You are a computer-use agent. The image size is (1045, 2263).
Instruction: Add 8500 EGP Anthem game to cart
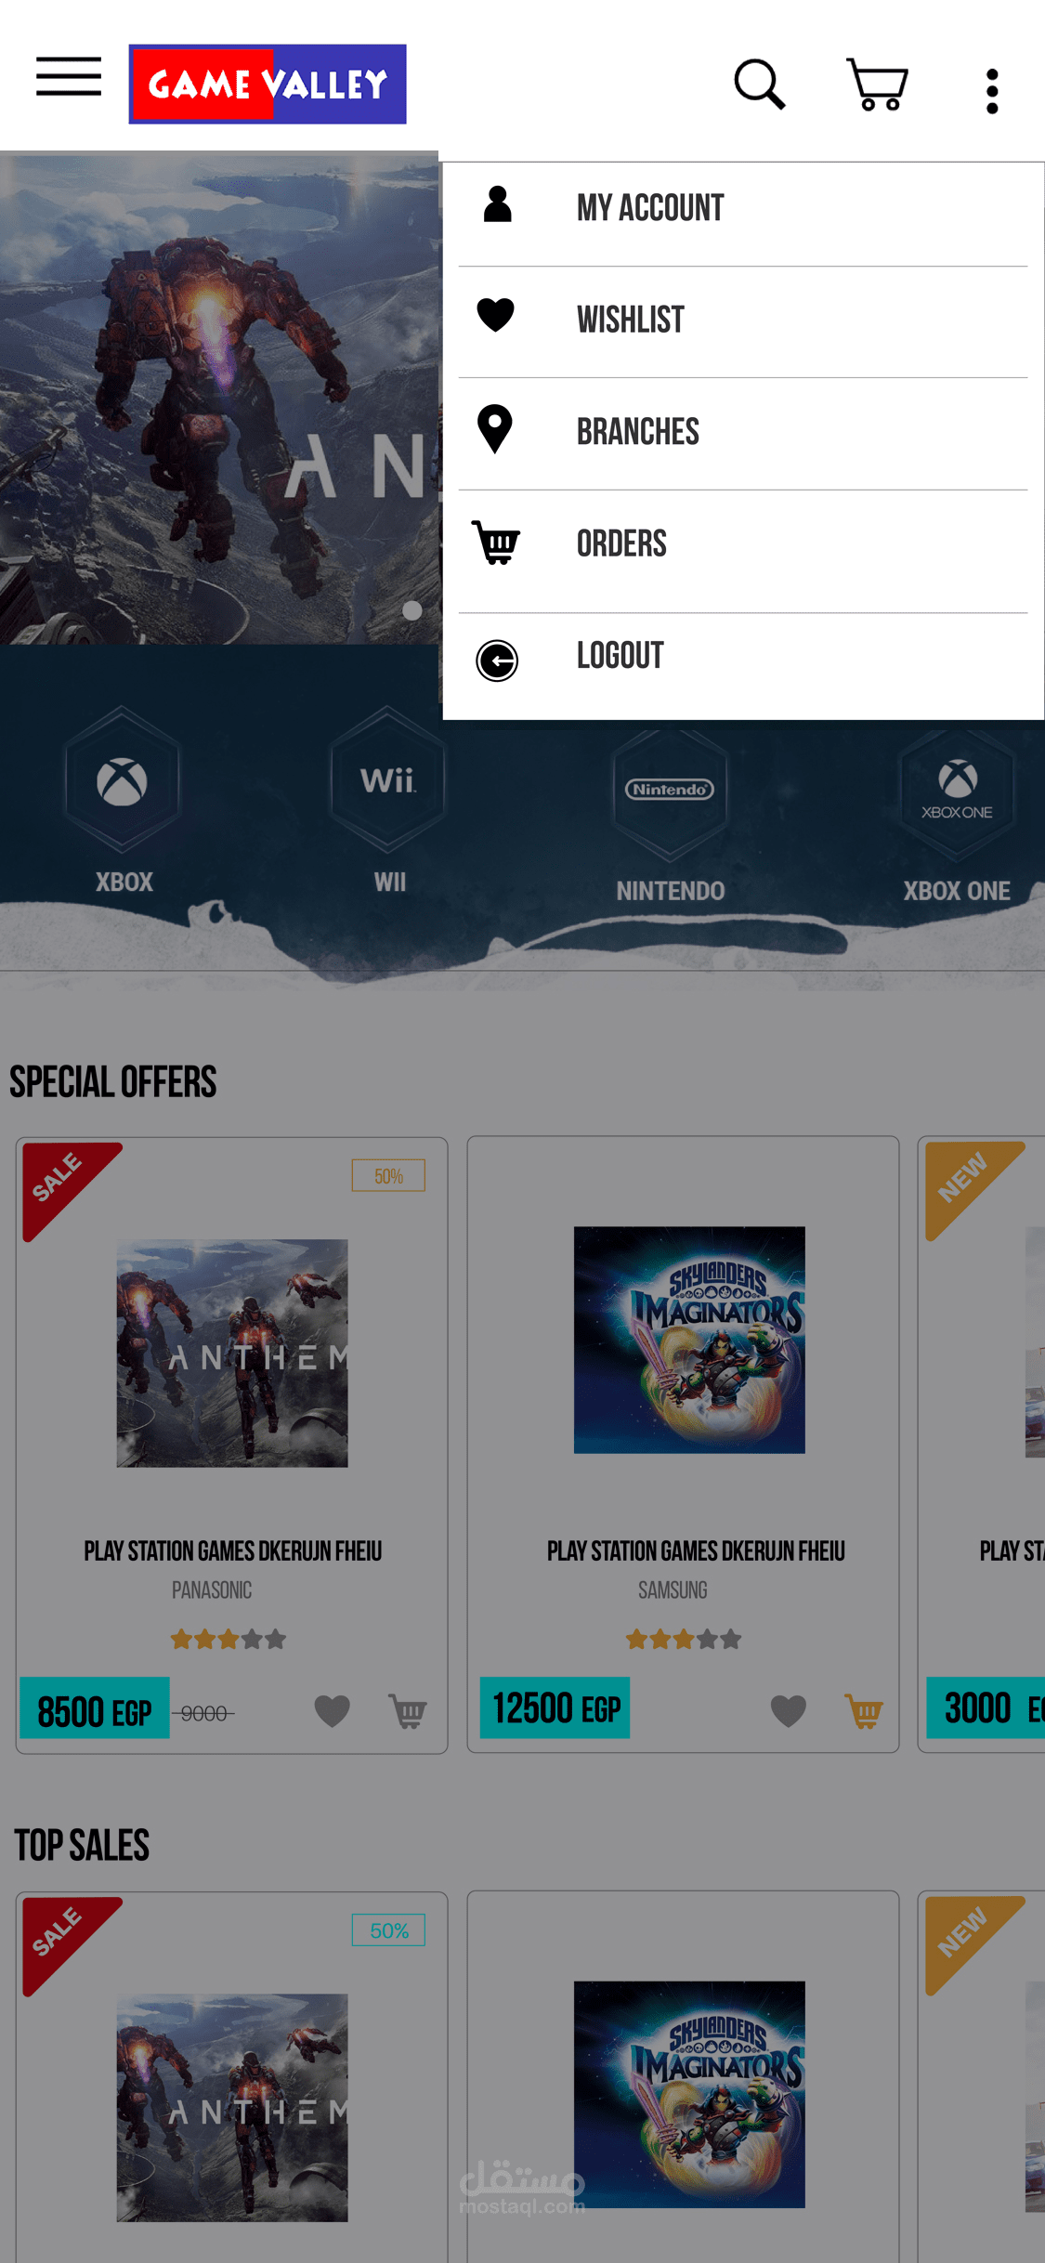408,1710
